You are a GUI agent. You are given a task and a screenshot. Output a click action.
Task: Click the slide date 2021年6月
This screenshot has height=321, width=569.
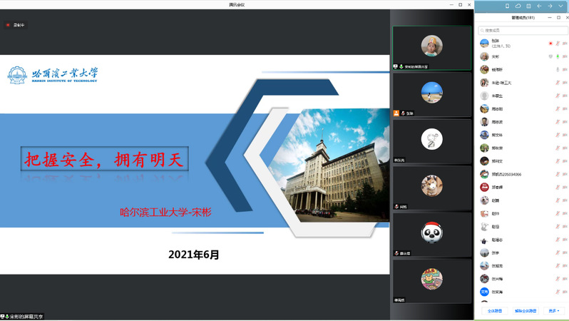tap(194, 255)
